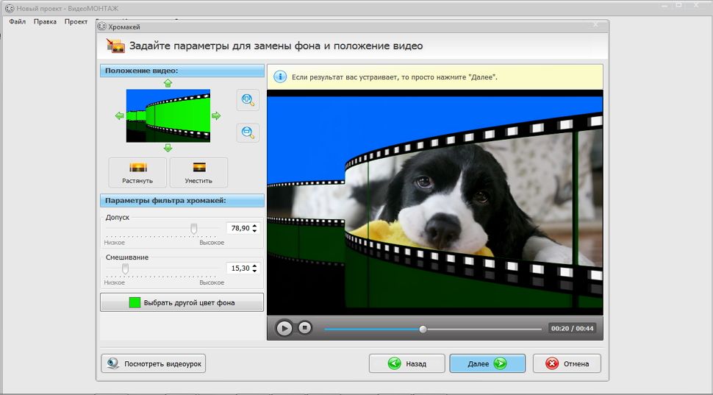Zoom out video with minus magnifier
This screenshot has width=713, height=395.
(248, 132)
